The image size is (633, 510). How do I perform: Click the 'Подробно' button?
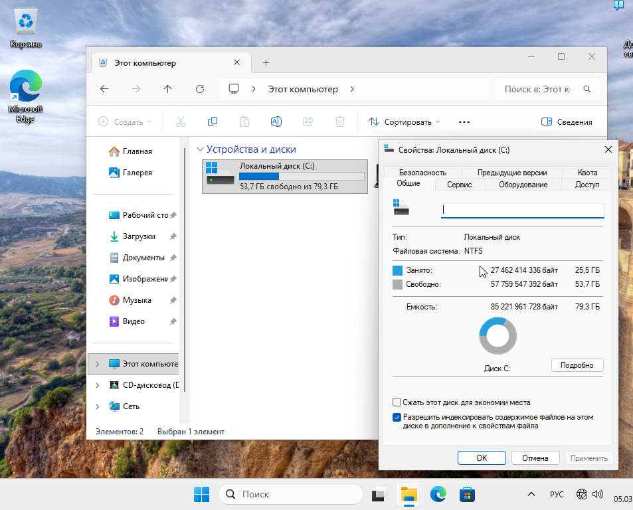click(577, 365)
